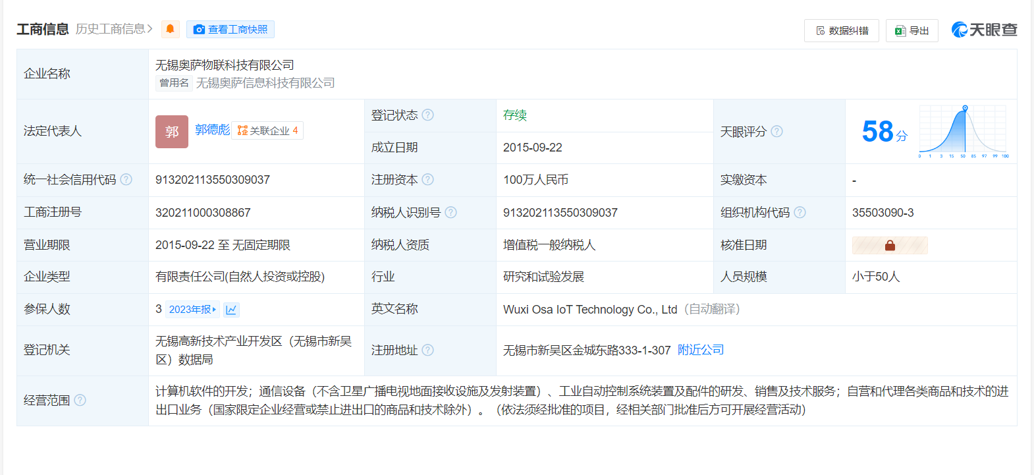Click the score distribution chart
Viewport: 1034px width, 475px height.
(964, 131)
